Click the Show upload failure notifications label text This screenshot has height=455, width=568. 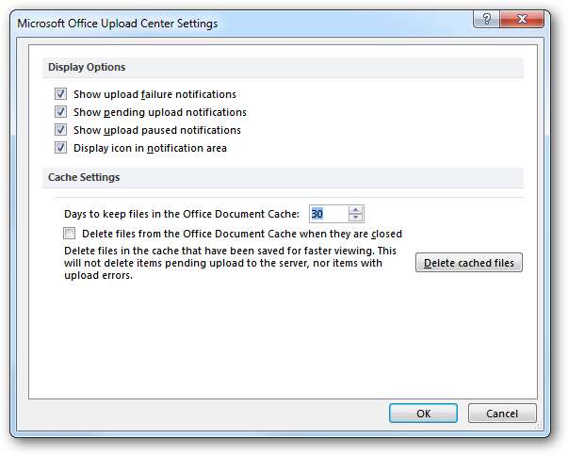click(x=154, y=94)
